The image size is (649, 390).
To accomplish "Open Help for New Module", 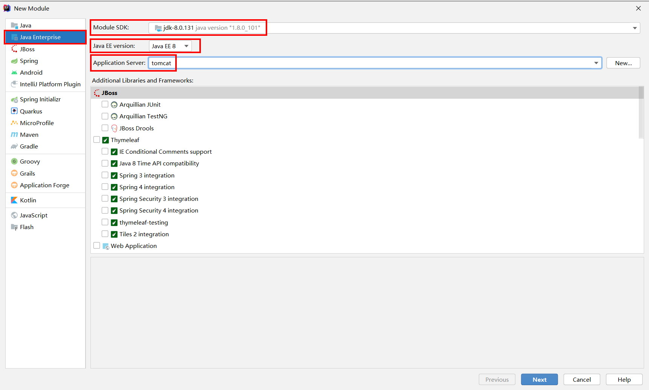I will [x=624, y=379].
